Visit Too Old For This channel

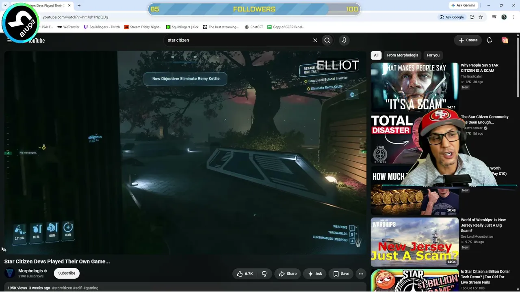pos(472,288)
